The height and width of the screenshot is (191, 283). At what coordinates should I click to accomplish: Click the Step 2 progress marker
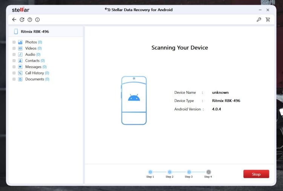[x=169, y=172]
